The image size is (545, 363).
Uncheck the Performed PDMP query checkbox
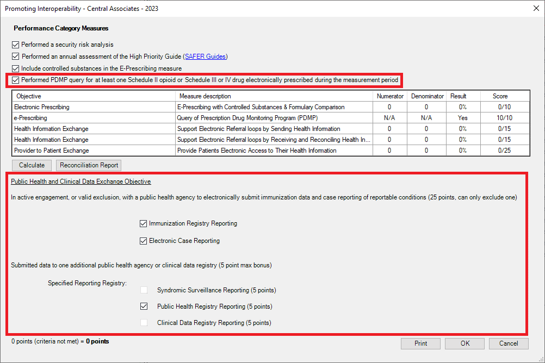pyautogui.click(x=15, y=80)
